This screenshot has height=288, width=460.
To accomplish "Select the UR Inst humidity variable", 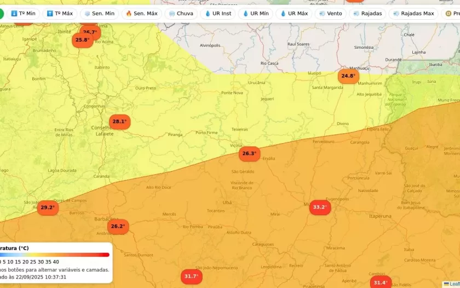I will point(218,13).
